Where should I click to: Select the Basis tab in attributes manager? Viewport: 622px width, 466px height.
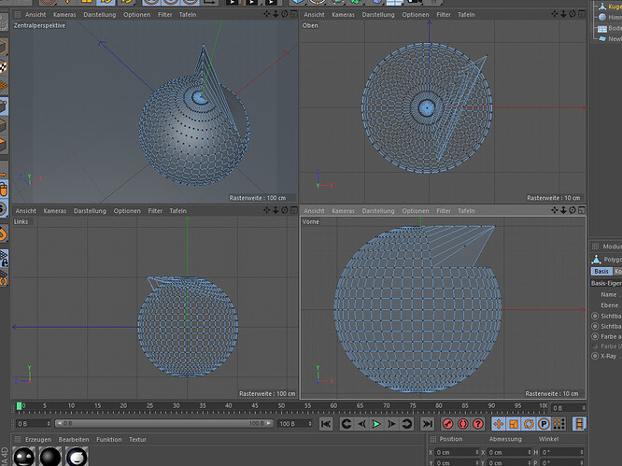(601, 271)
